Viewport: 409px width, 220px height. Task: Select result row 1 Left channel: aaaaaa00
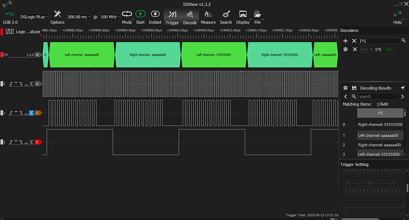380,135
